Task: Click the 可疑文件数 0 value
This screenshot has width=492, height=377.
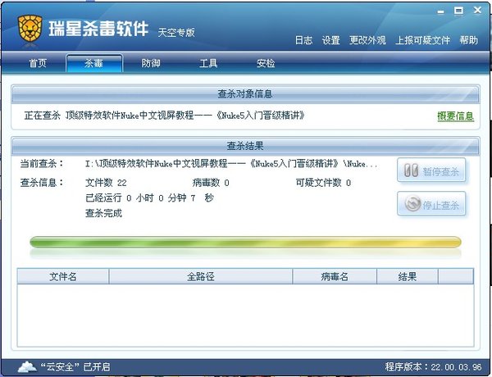Action: coord(323,183)
